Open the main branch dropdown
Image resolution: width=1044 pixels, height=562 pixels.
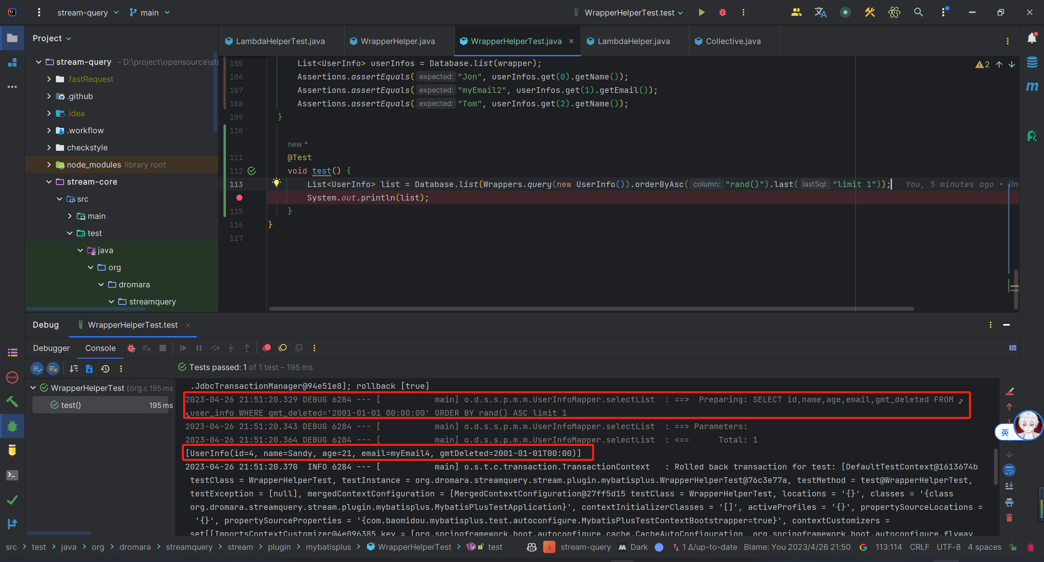(150, 13)
